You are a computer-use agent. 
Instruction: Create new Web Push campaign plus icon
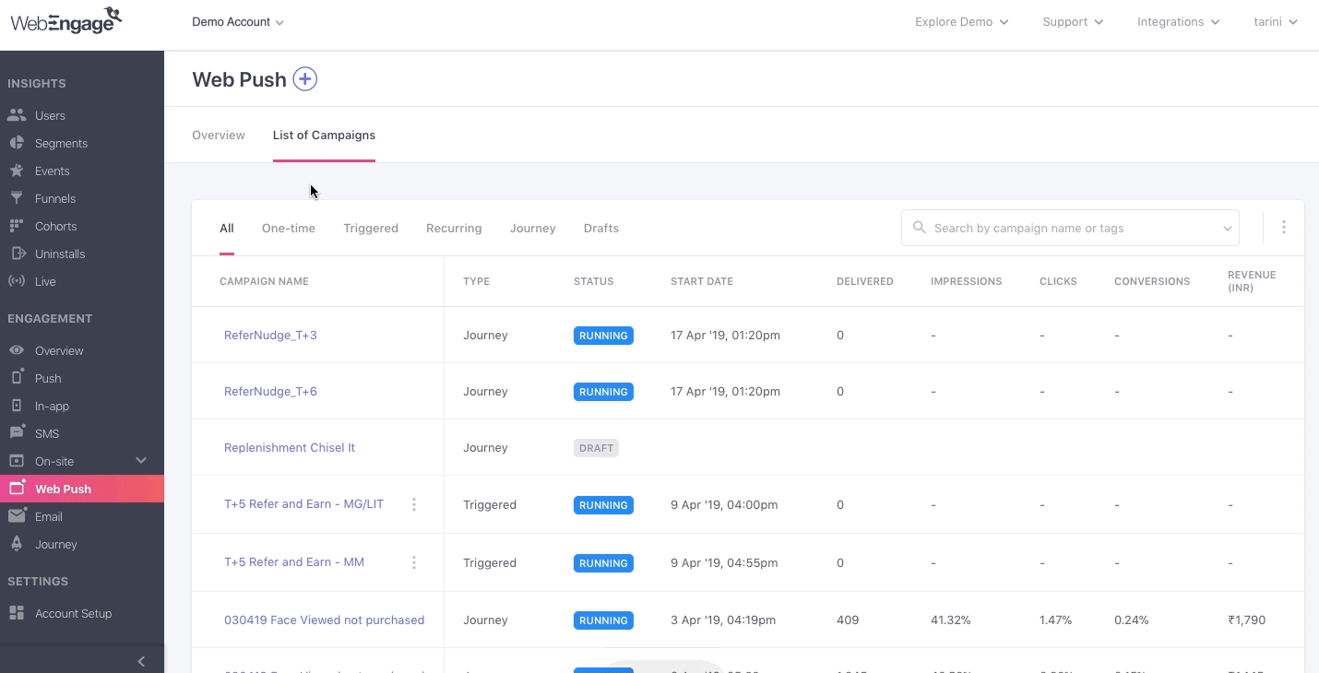pyautogui.click(x=305, y=79)
